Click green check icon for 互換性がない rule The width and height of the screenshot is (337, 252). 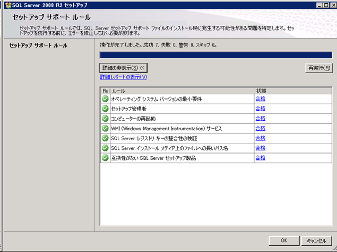105,158
